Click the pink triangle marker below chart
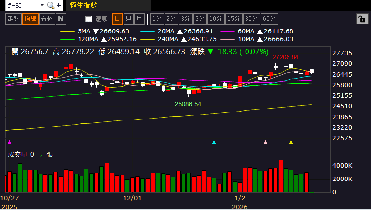Screen dimensions: 371x210 [x=265, y=142]
